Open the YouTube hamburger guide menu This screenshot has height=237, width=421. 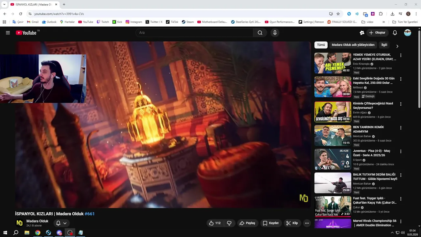(8, 33)
